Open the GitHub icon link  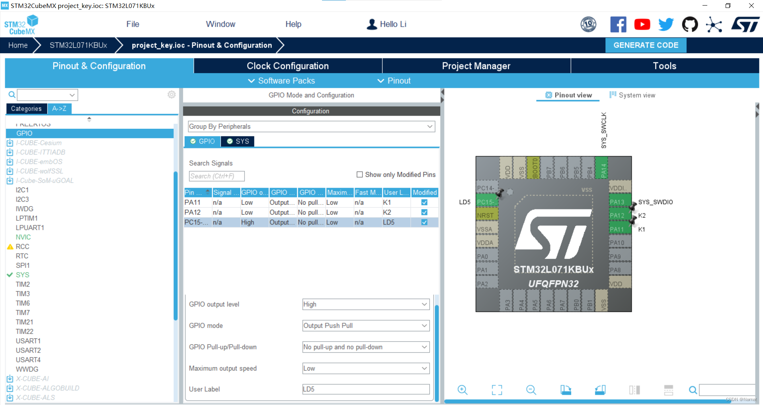(690, 25)
